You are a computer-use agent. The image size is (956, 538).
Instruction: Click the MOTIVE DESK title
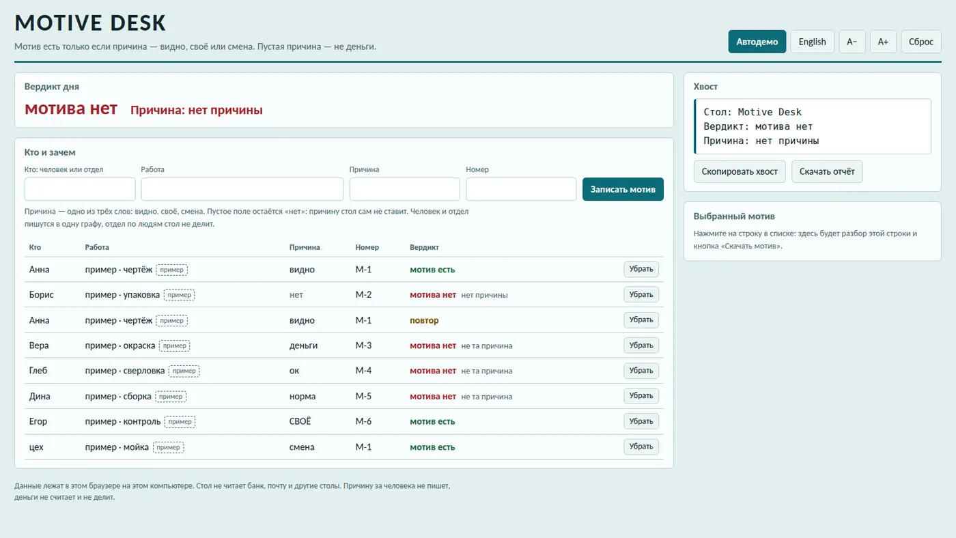[x=90, y=23]
